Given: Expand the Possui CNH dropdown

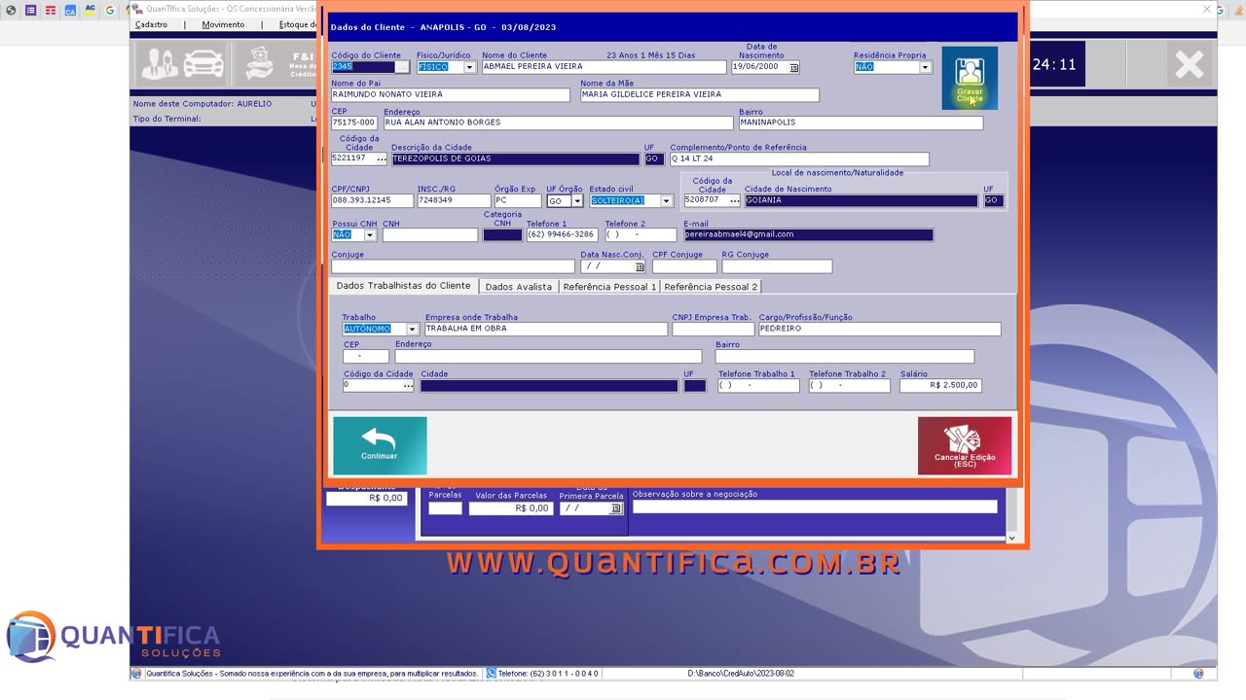Looking at the screenshot, I should click(370, 235).
